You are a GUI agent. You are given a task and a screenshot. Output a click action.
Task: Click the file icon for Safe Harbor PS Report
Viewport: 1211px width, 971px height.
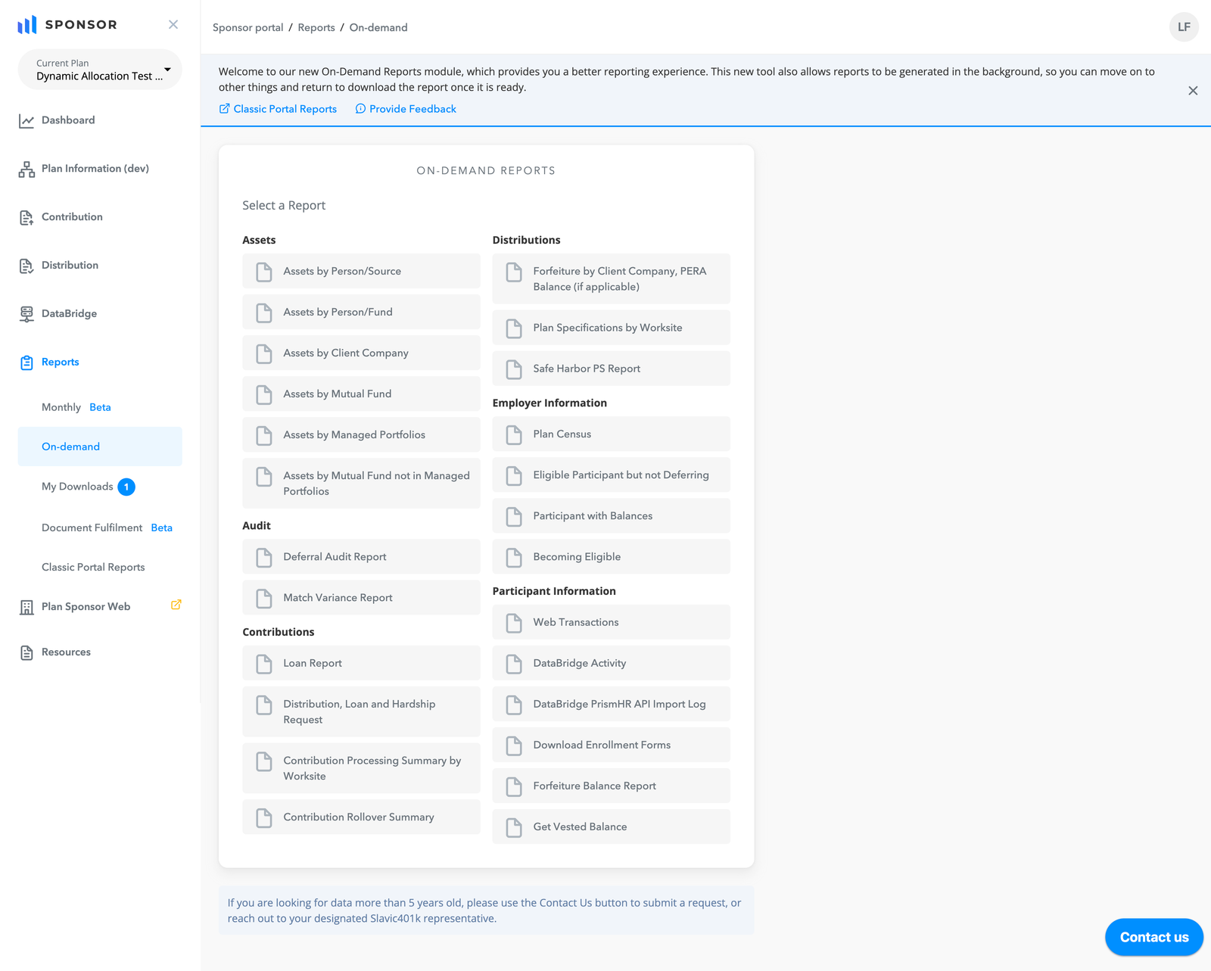point(514,369)
